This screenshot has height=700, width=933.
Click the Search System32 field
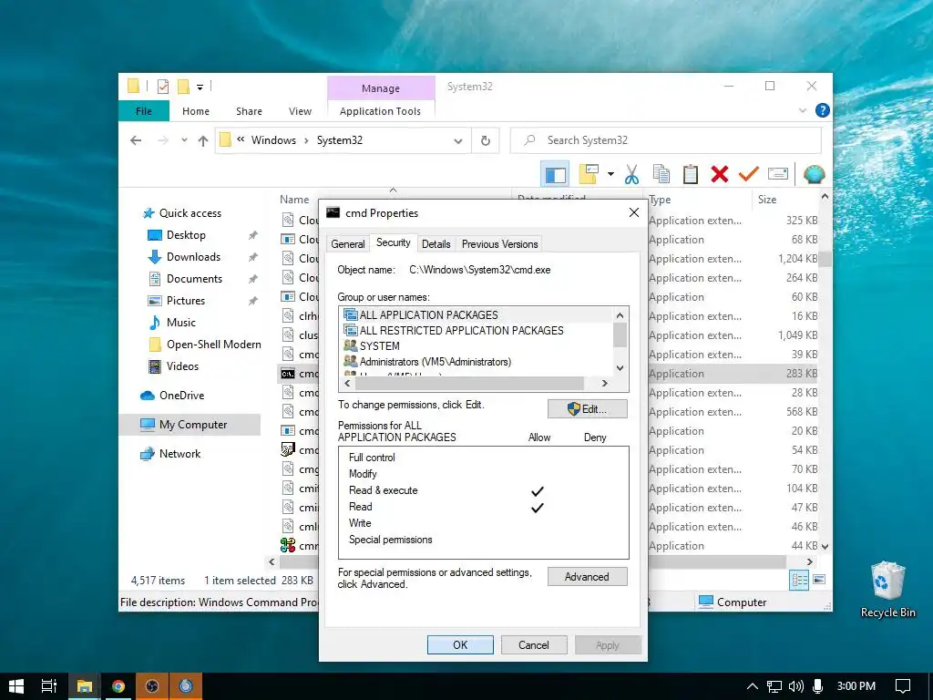click(x=666, y=140)
